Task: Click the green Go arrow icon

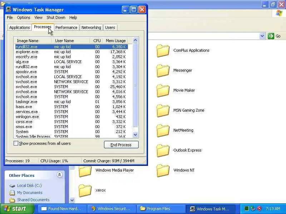Action: (271, 36)
